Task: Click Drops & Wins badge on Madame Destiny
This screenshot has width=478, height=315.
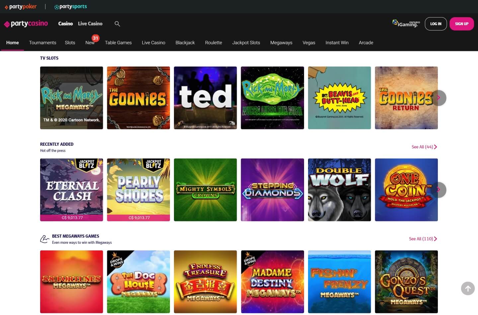Action: coord(250,260)
